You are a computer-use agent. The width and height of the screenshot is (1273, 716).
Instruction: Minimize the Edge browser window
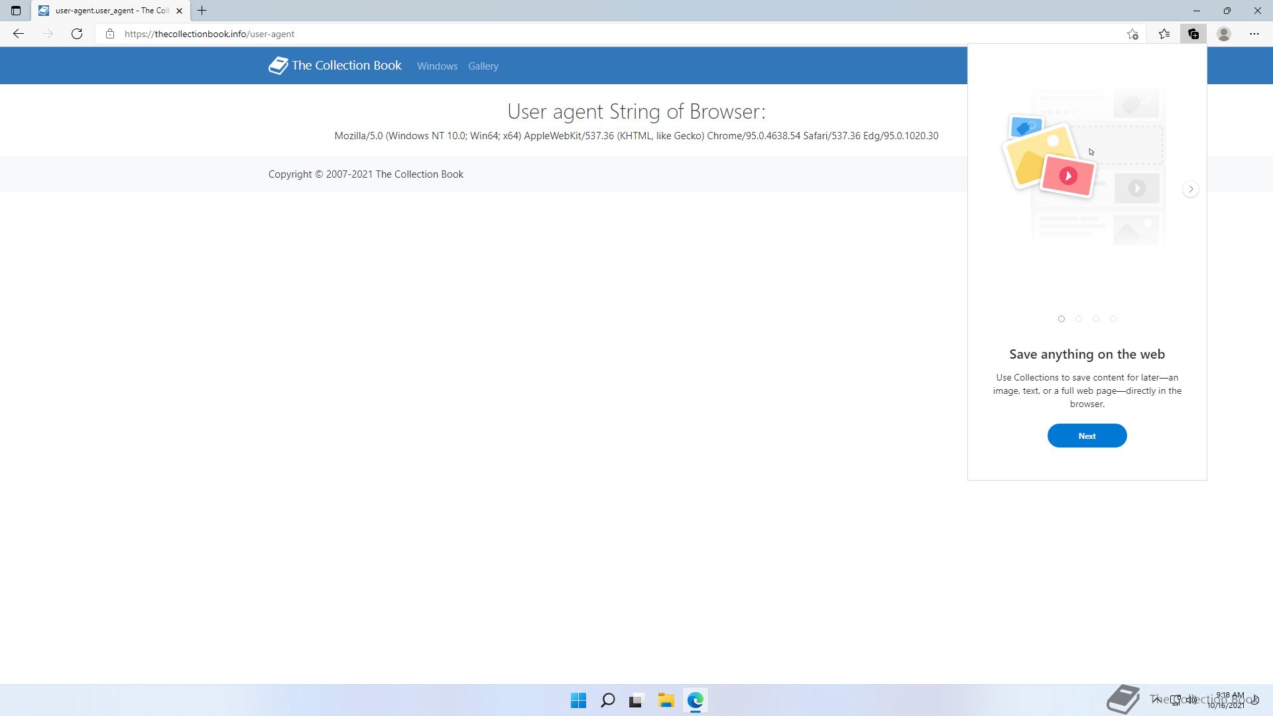point(1197,11)
